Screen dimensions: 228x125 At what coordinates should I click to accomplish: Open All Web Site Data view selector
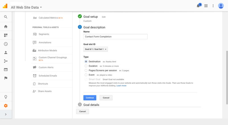(26, 7)
